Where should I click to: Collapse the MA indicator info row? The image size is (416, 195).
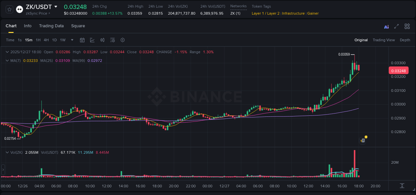(x=7, y=60)
